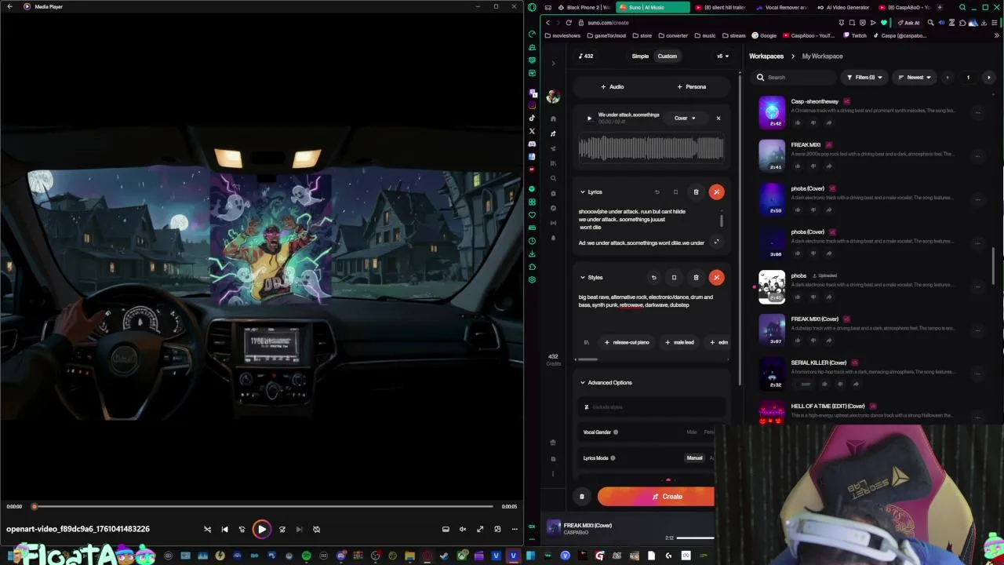This screenshot has height=565, width=1004.
Task: Add Audio to the song
Action: click(x=612, y=86)
